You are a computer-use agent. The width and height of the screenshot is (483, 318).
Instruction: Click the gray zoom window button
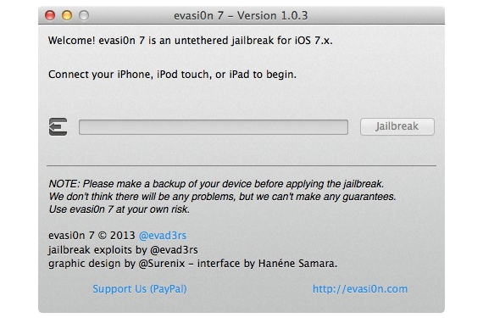click(x=84, y=15)
